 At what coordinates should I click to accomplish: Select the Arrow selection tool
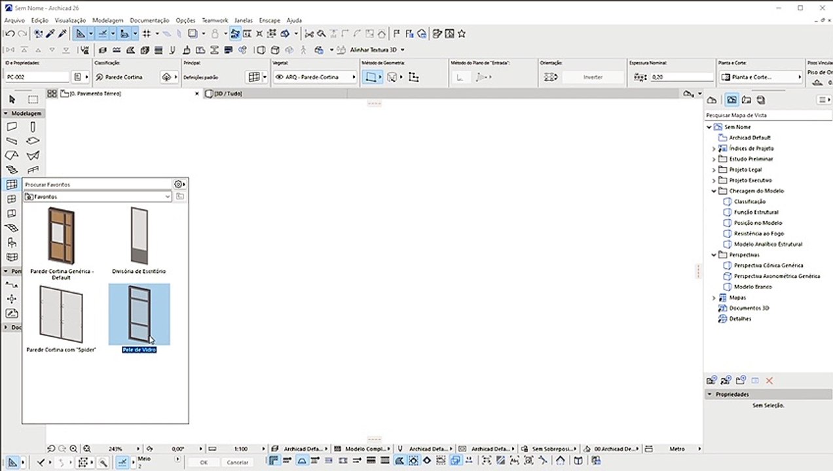(x=12, y=99)
